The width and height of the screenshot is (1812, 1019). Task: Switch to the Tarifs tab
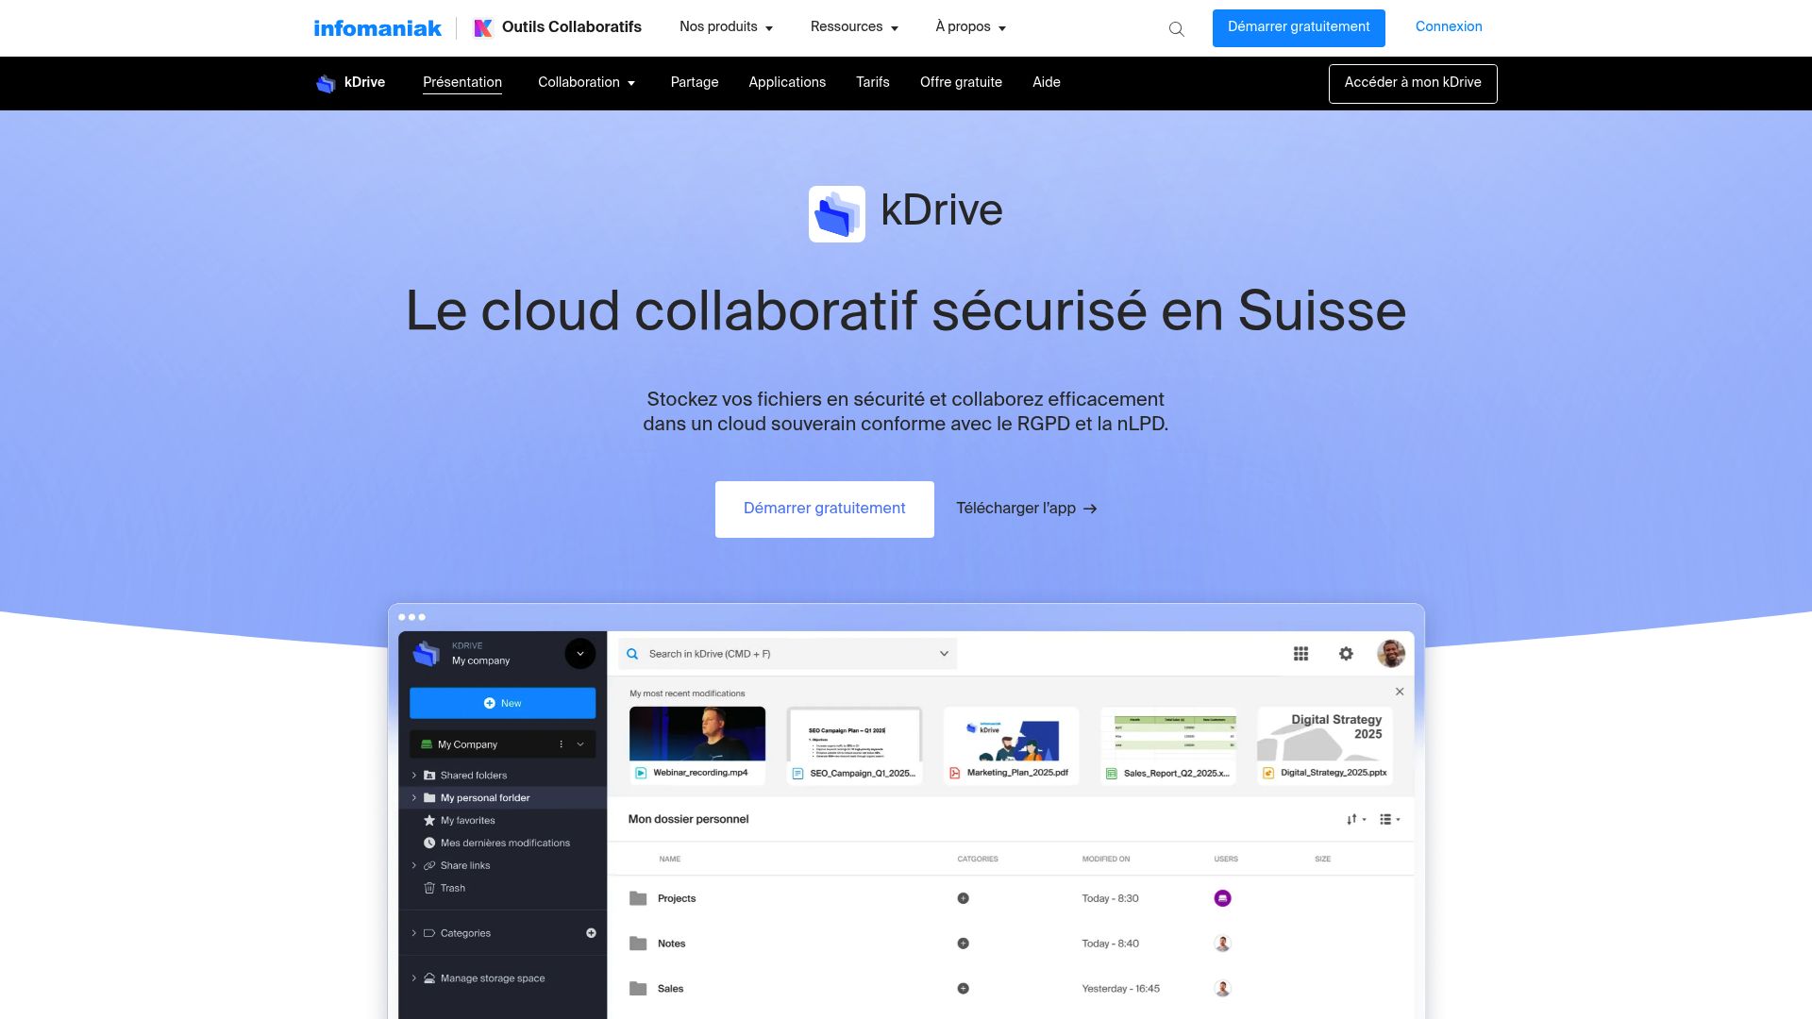click(x=871, y=83)
